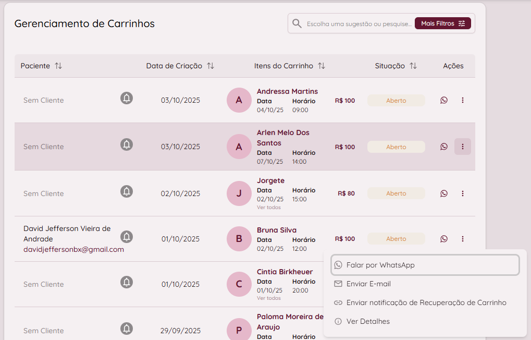Click the search suggestion input field
531x340 pixels.
pos(359,23)
